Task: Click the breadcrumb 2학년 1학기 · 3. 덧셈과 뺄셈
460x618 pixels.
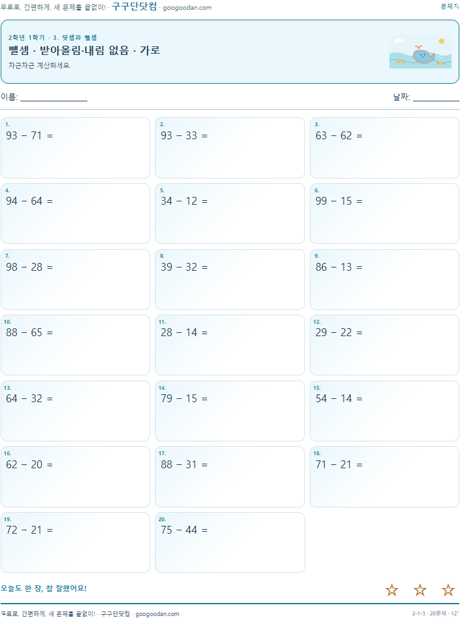Action: [52, 37]
